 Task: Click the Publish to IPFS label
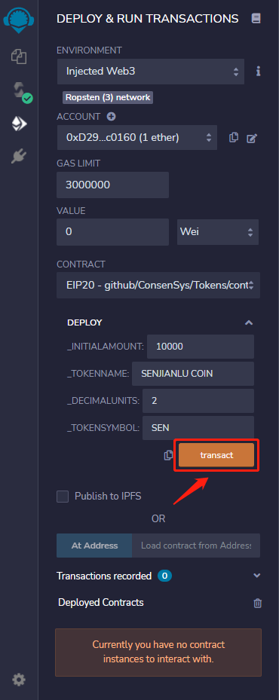point(108,496)
